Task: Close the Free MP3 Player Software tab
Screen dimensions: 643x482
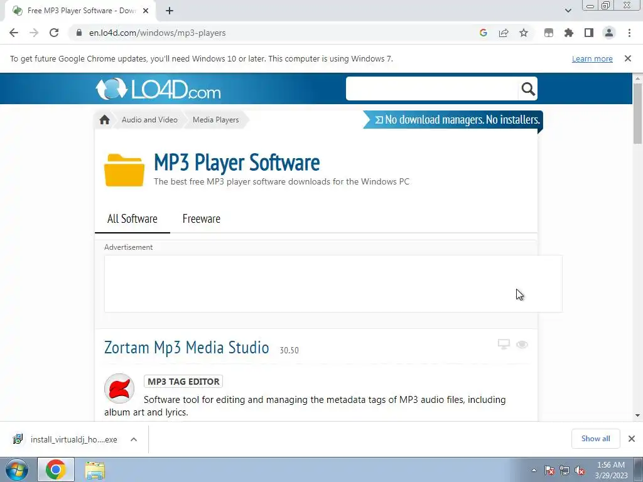Action: coord(146,11)
